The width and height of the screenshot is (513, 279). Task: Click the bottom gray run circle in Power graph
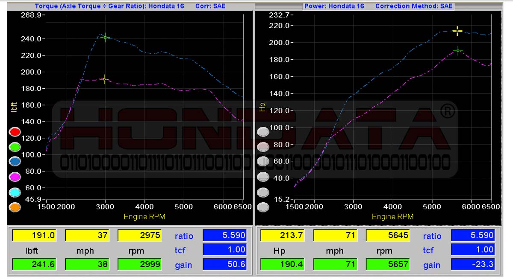click(263, 207)
